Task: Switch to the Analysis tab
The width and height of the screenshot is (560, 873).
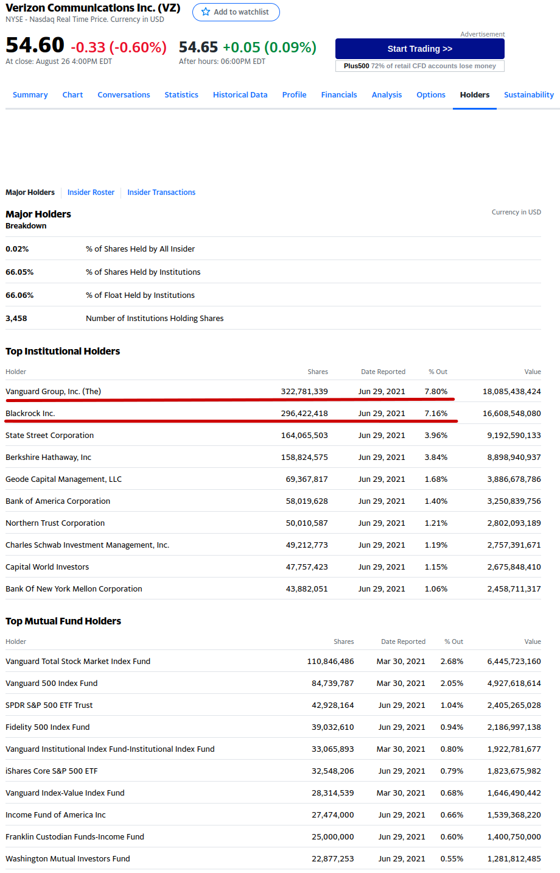Action: [x=387, y=95]
